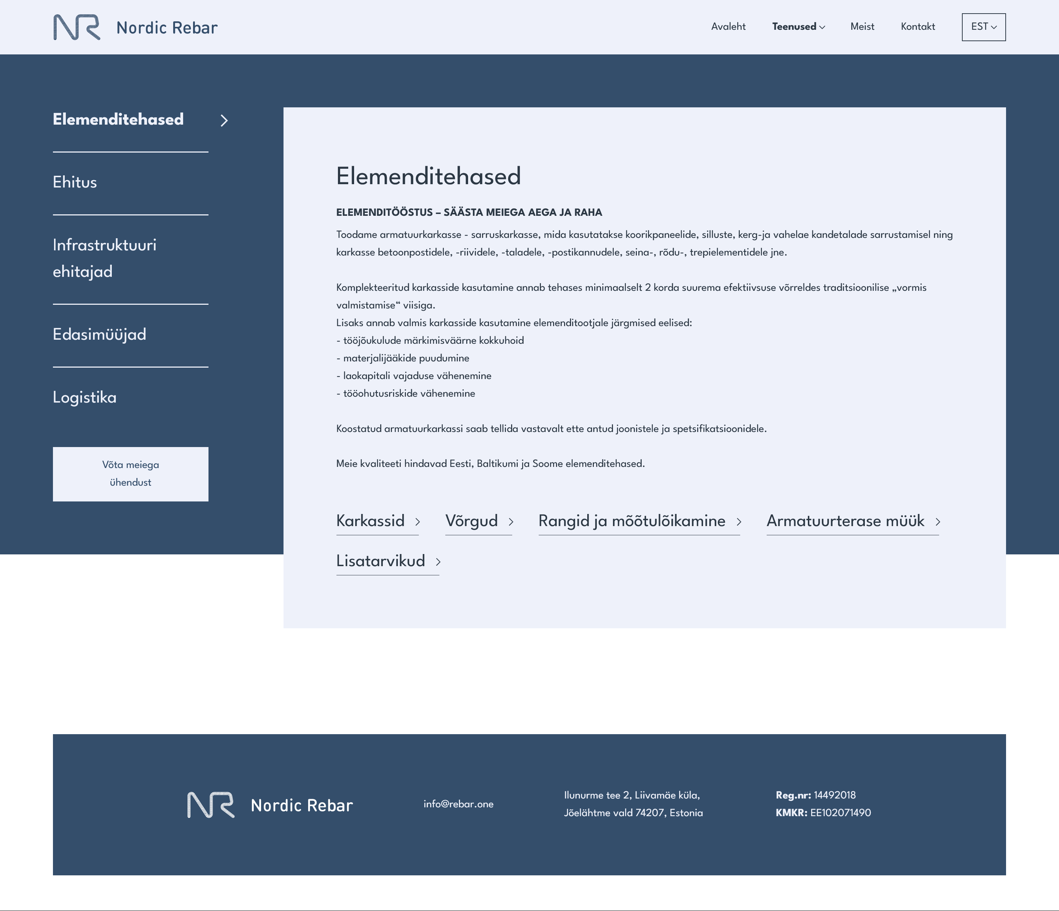Click the line 'laokapitali vajaduse vähenemine'
This screenshot has width=1059, height=911.
414,376
